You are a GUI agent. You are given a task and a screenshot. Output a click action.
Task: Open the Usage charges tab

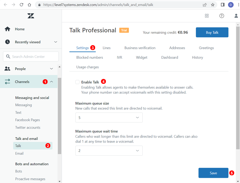[87, 67]
